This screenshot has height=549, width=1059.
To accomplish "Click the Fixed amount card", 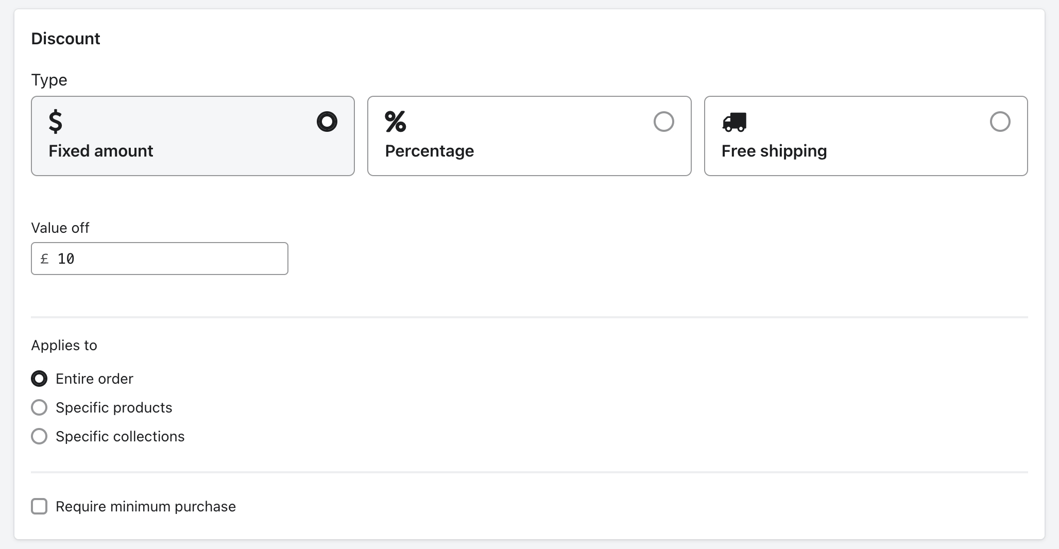I will 193,136.
